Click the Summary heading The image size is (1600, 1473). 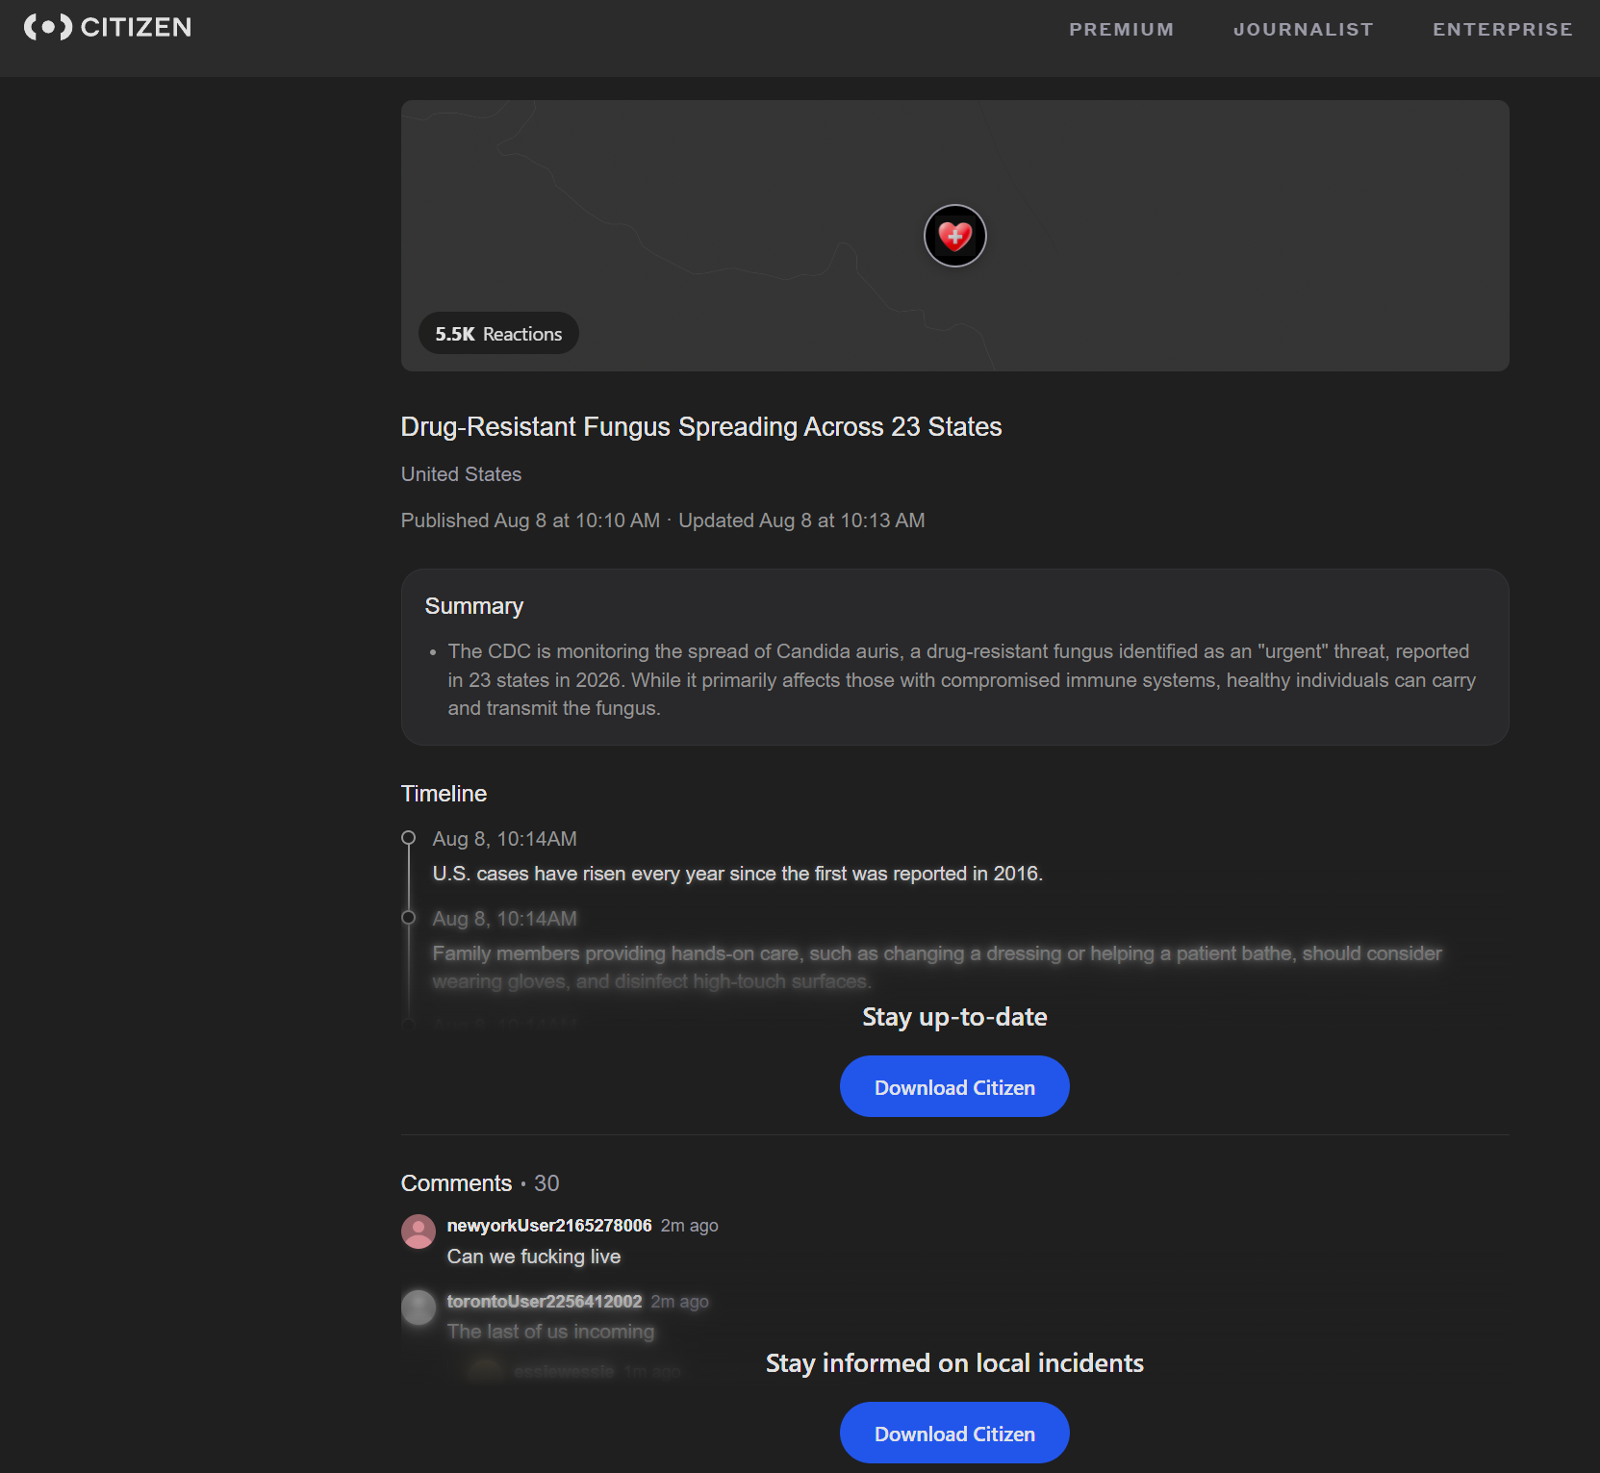point(474,606)
